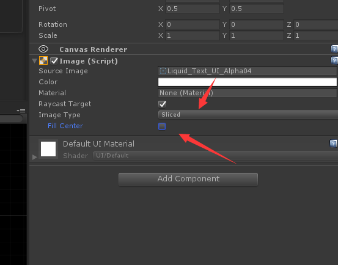Uncheck the Raycast Target checkbox
Viewport: 338px width, 265px height.
(x=162, y=104)
